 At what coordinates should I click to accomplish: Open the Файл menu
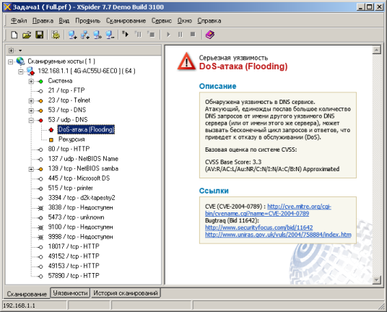[x=19, y=21]
